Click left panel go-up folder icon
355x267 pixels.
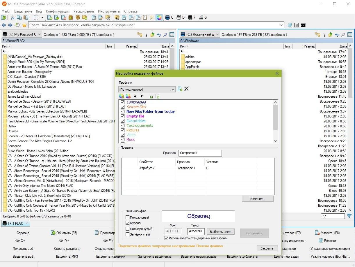(152, 35)
